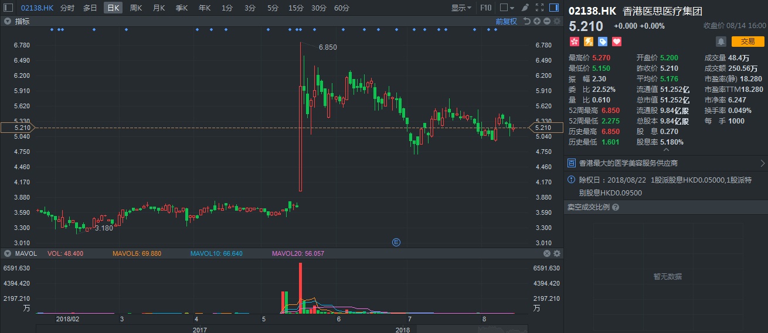Expand the 指标 indicator dropdown arrow

pos(8,22)
